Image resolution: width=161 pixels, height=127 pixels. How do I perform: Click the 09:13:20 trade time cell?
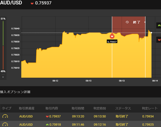tap(78, 116)
